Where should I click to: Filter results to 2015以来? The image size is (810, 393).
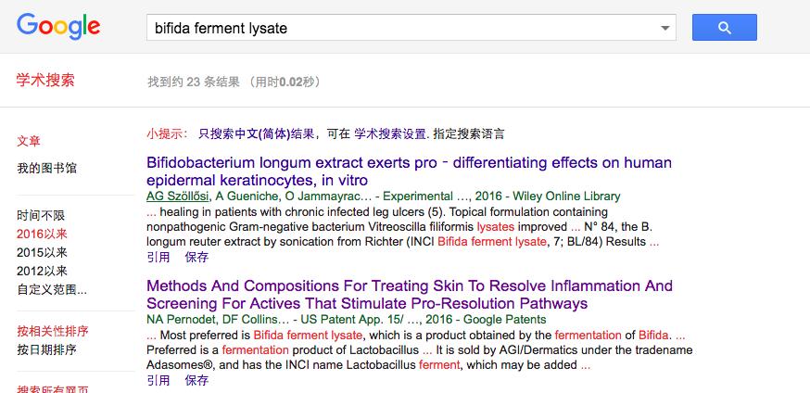(x=42, y=252)
